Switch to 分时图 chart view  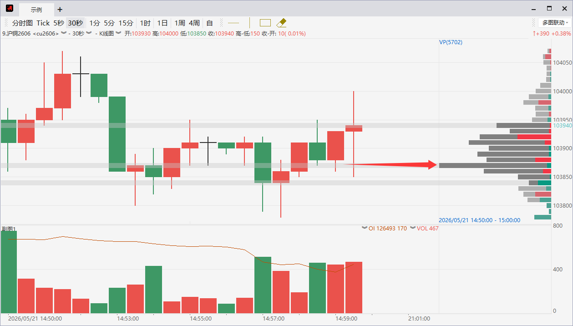[22, 23]
